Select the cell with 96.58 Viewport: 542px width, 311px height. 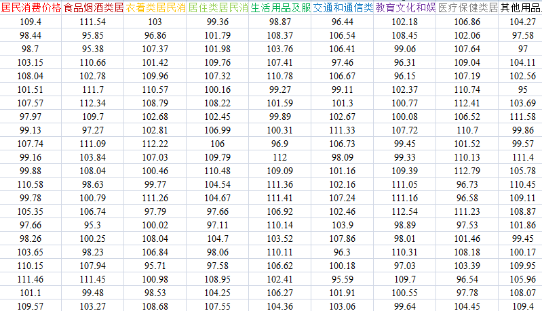tap(467, 198)
